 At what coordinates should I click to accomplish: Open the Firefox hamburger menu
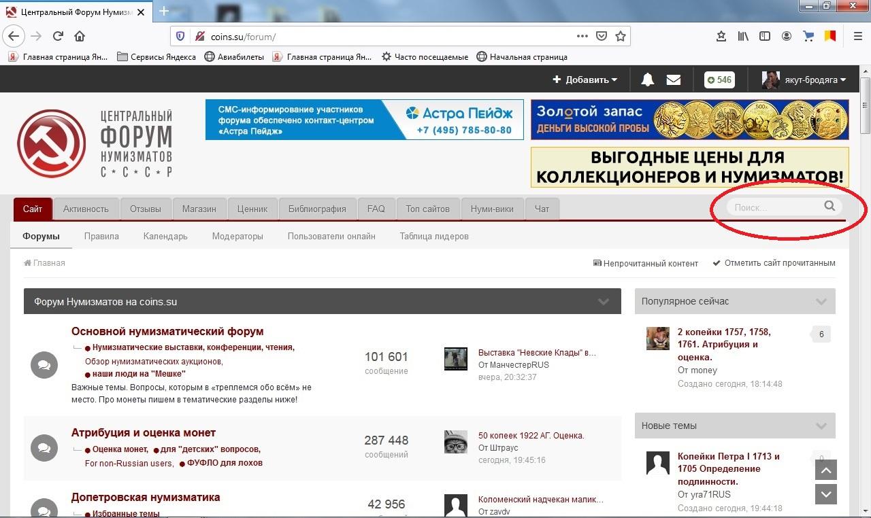[858, 36]
